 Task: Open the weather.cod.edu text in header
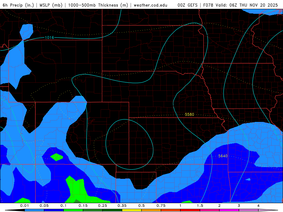point(151,5)
